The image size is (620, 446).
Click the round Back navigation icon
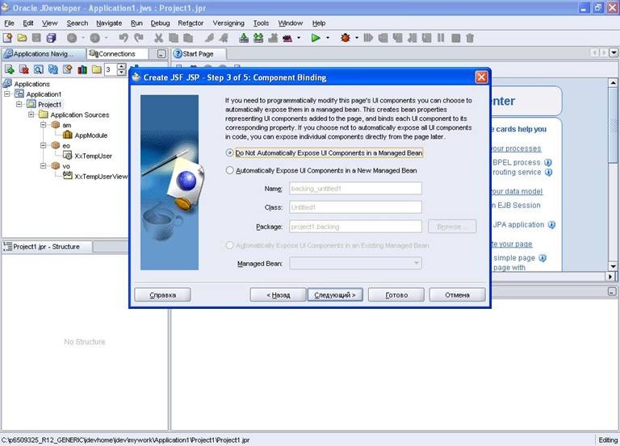pos(72,38)
